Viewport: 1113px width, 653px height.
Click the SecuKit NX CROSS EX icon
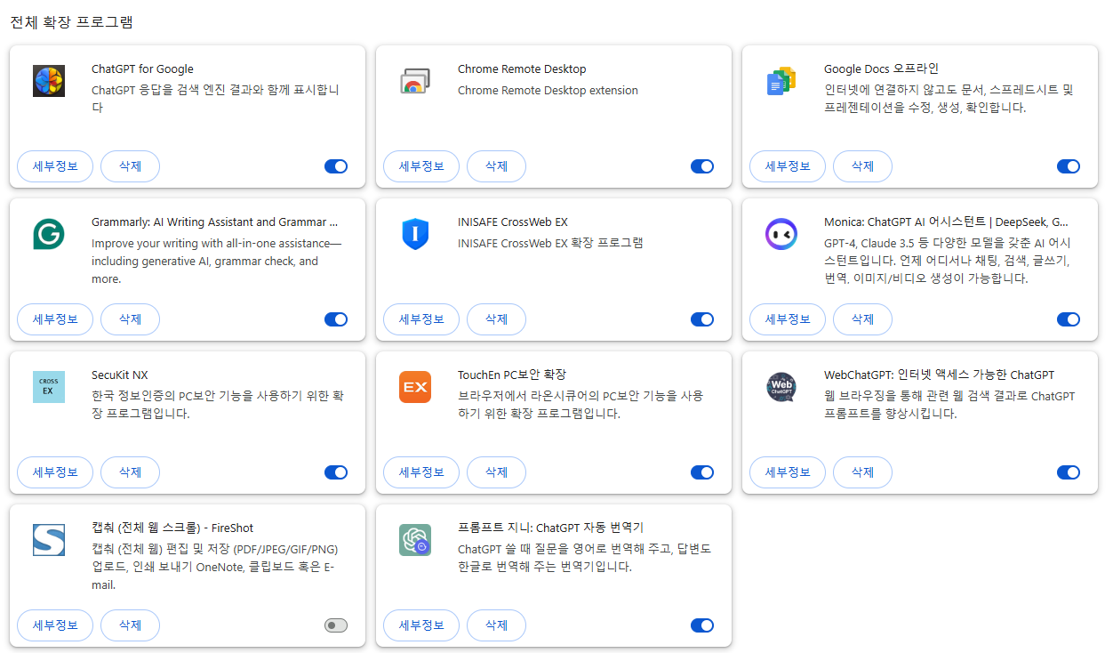(49, 387)
